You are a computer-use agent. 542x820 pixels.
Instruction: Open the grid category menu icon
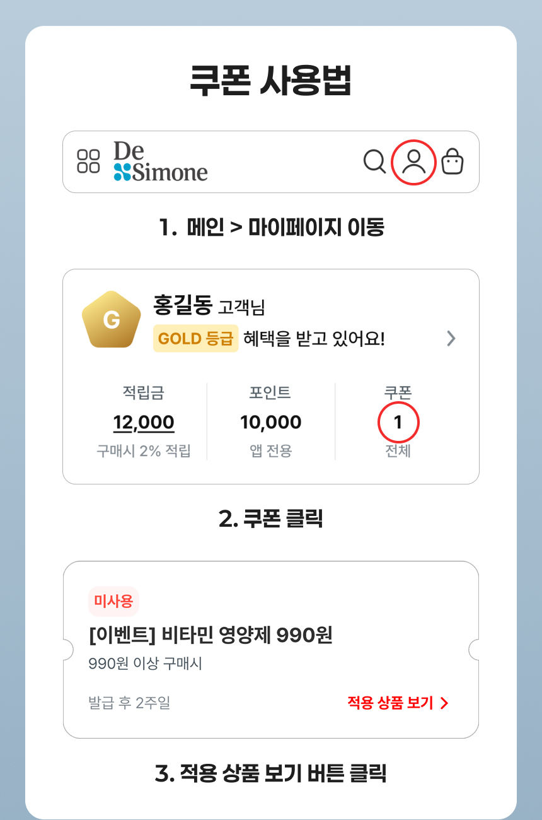tap(88, 161)
